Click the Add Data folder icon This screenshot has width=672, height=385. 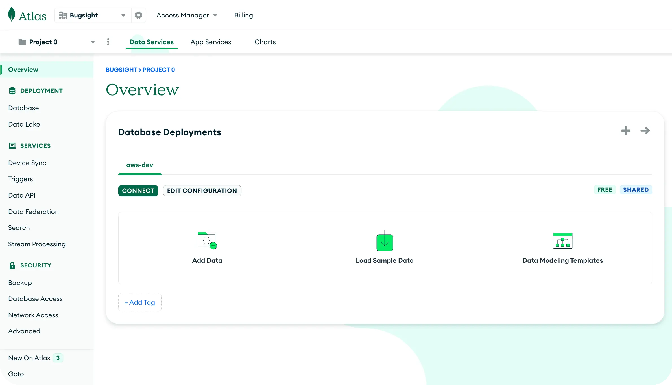coord(207,240)
